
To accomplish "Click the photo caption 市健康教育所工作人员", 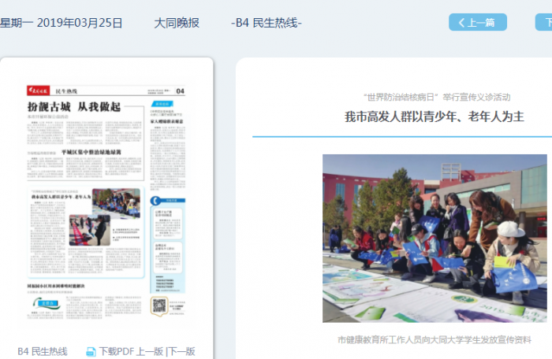I will click(435, 339).
